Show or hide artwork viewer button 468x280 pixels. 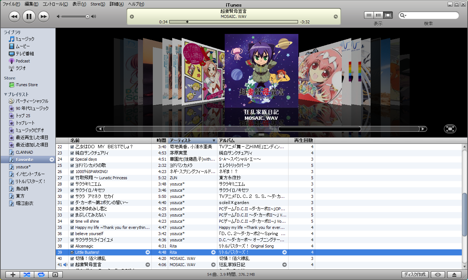(x=55, y=275)
